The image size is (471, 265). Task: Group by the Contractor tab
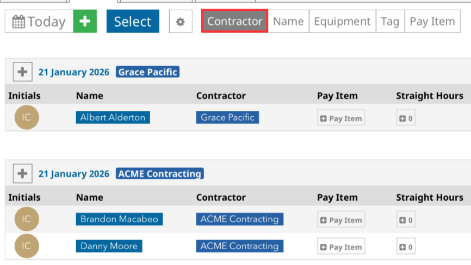234,22
